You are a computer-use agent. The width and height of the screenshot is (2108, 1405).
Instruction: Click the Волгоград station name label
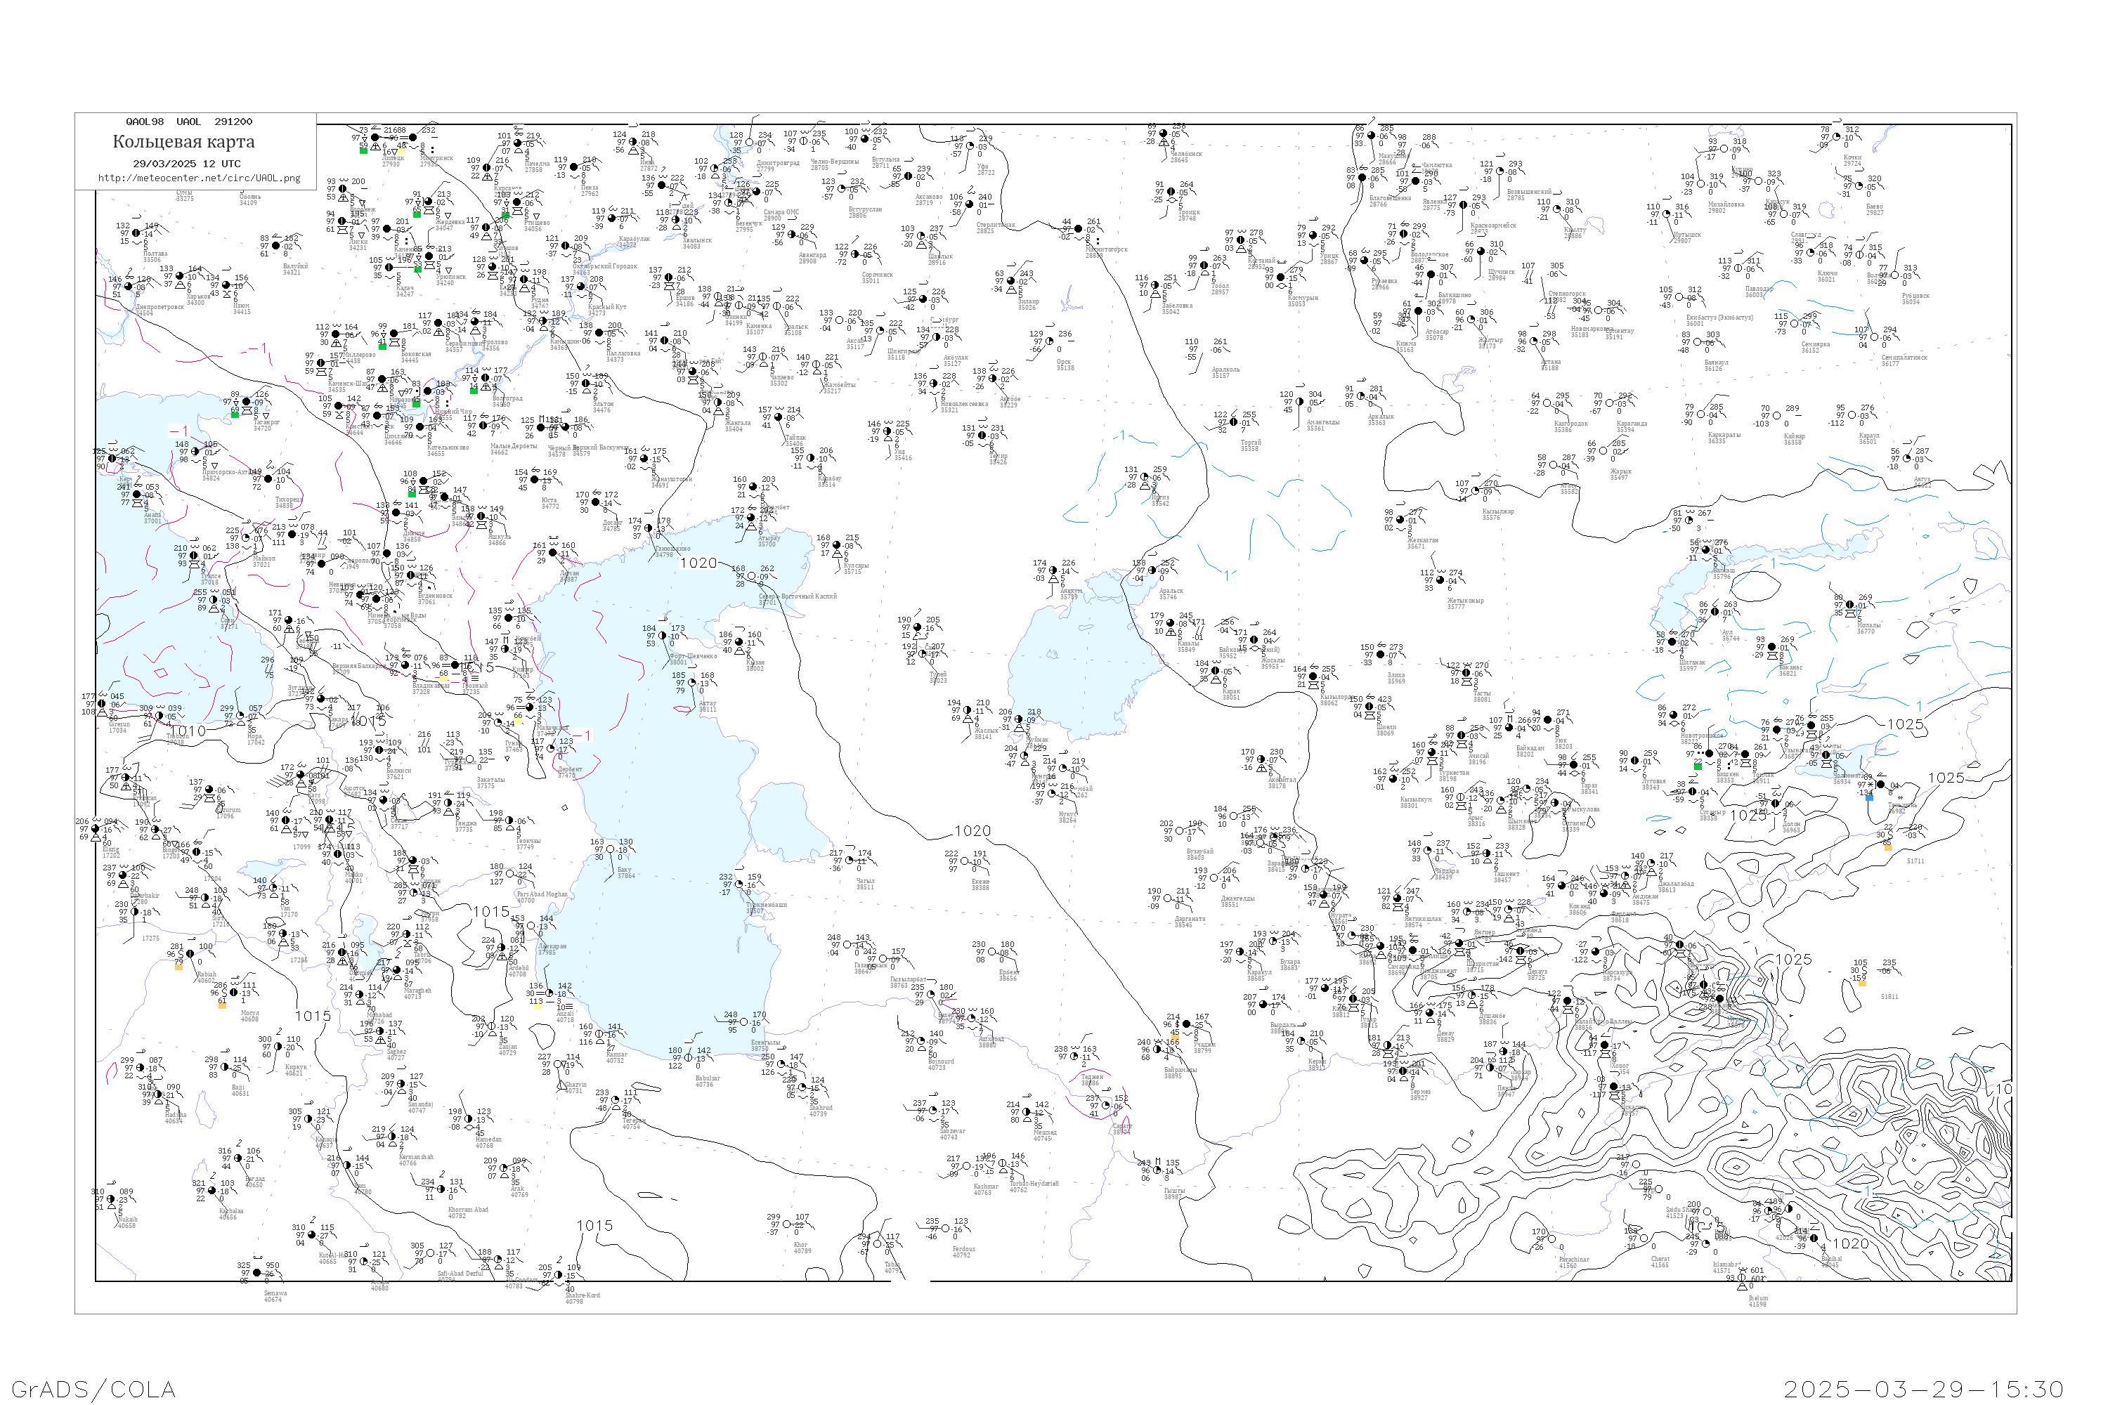(507, 399)
